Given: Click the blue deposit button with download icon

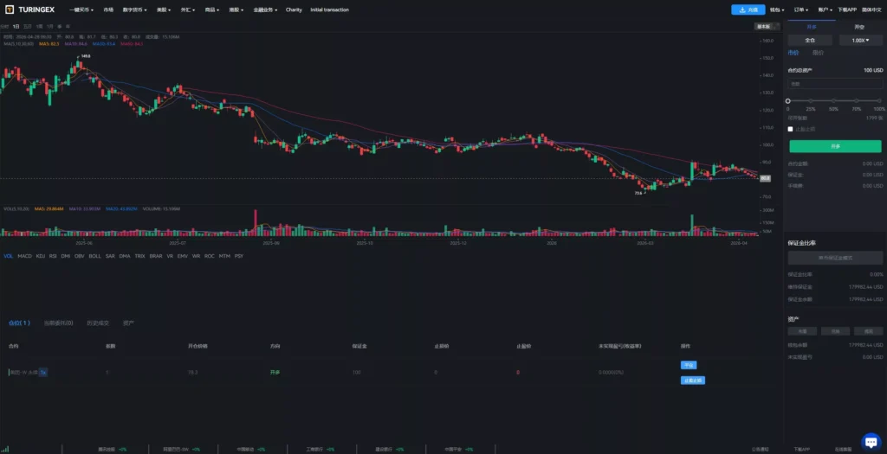Looking at the screenshot, I should point(748,10).
